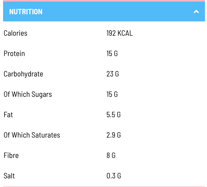Select the Calories row label
Viewport: 207px width, 187px height.
click(16, 33)
